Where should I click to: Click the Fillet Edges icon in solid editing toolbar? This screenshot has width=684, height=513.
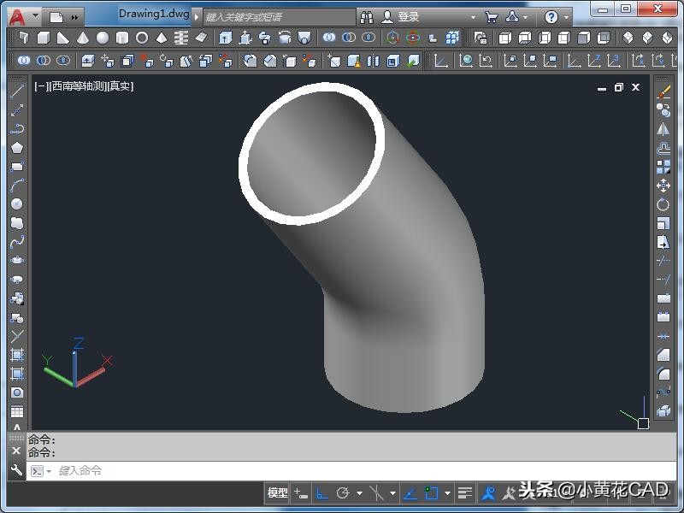[x=250, y=61]
